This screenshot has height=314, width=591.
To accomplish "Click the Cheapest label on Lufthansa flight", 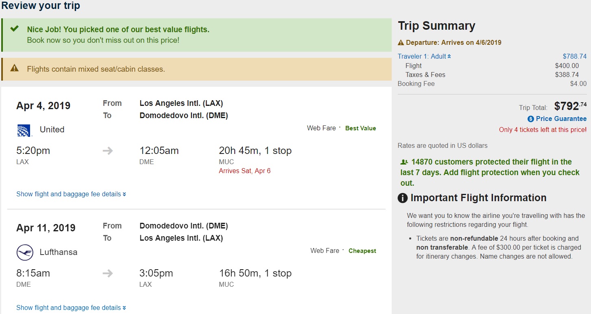I will pyautogui.click(x=362, y=251).
